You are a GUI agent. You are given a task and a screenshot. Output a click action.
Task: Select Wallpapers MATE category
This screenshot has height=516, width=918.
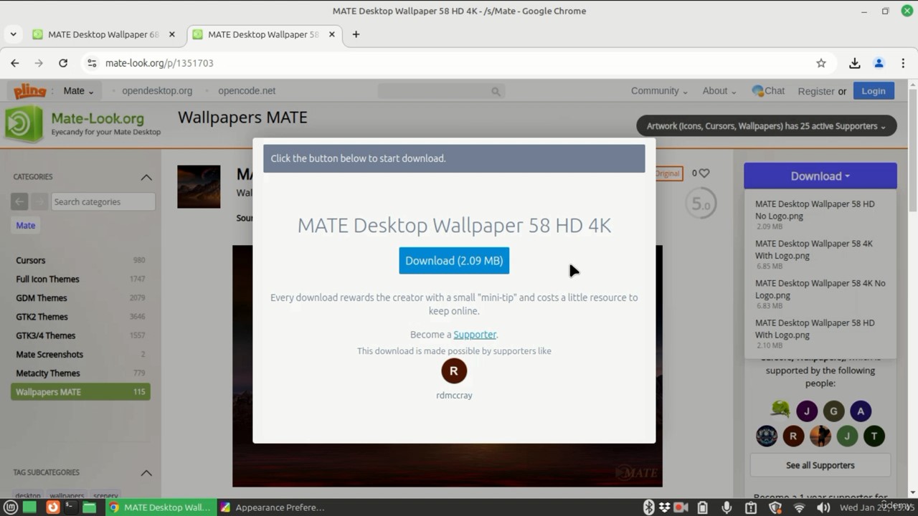[80, 392]
